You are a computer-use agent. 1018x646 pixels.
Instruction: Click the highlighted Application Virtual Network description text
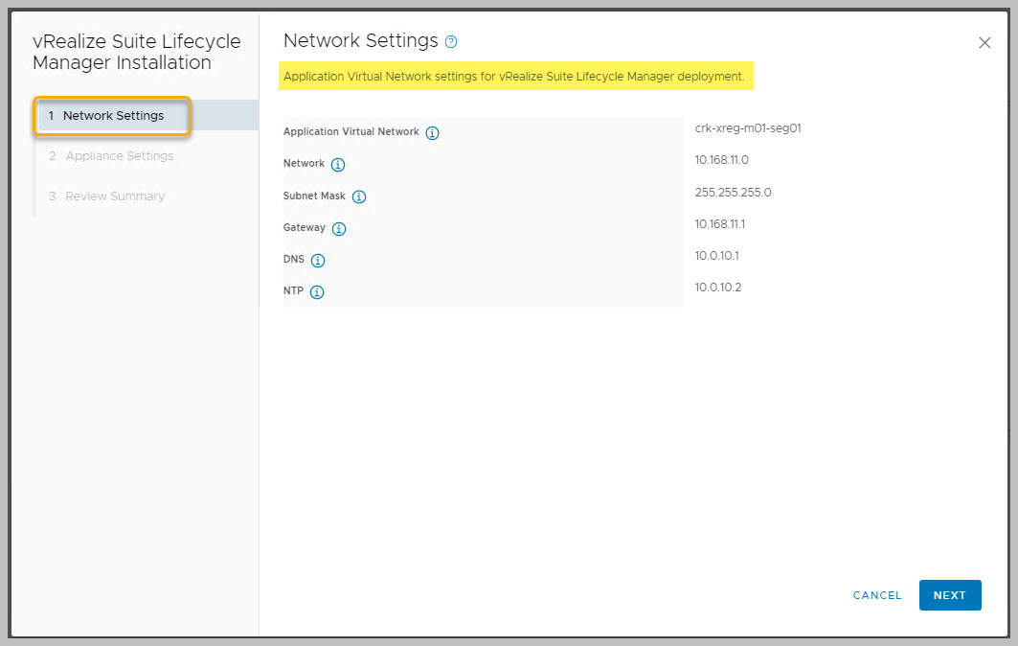point(514,77)
